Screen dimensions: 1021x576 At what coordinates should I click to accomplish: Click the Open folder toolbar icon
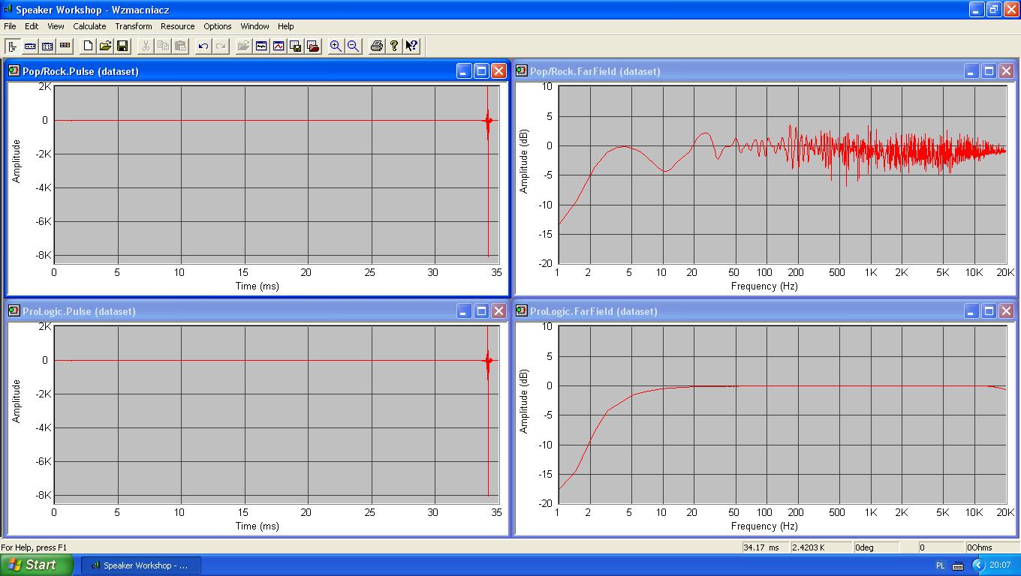(105, 46)
